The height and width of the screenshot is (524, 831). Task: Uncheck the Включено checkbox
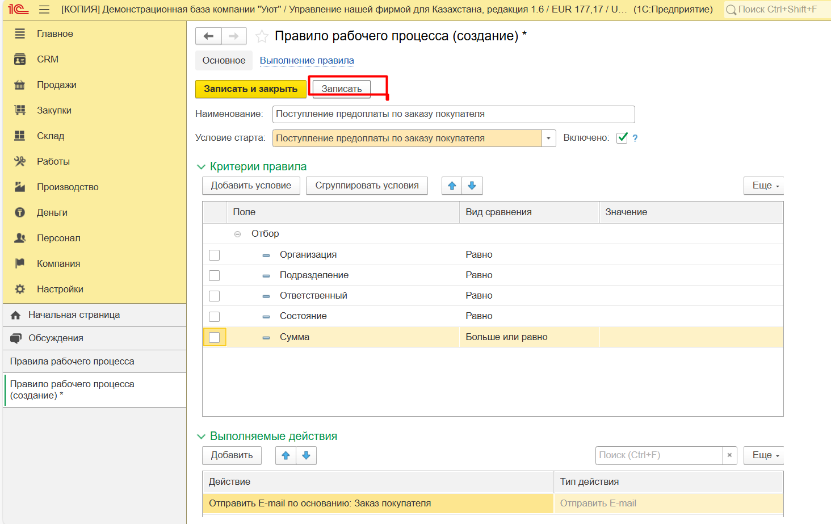(622, 138)
